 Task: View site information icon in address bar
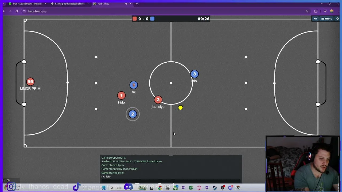coord(24,11)
